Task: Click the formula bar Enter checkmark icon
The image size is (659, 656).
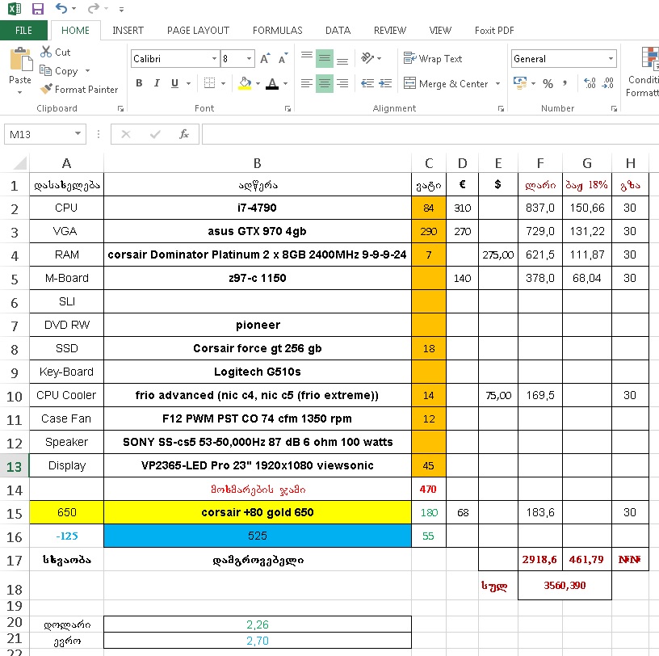Action: coord(155,134)
